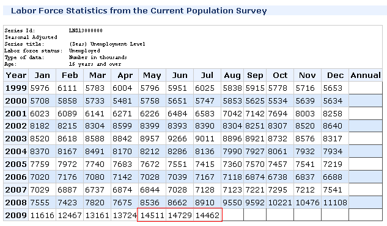
Task: Click the Mar column header
Action: (97, 76)
